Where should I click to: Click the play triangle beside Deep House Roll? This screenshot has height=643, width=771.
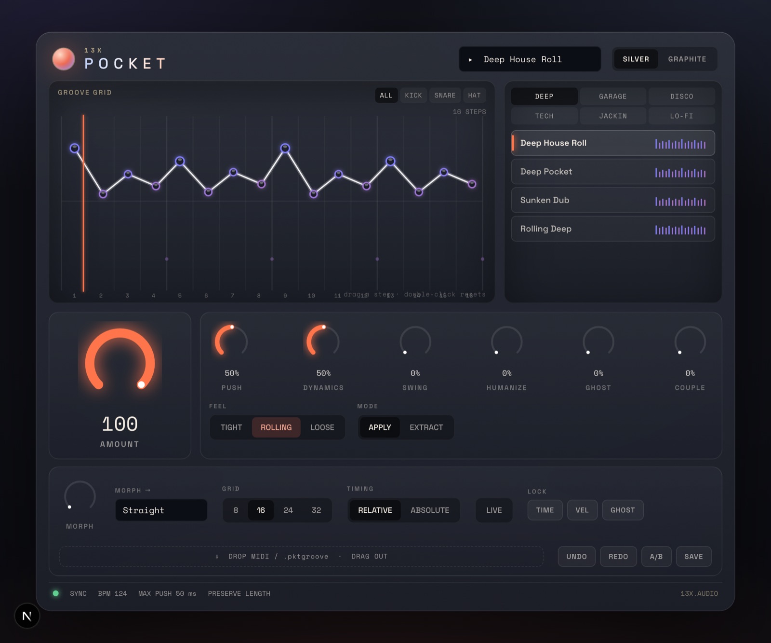pyautogui.click(x=470, y=60)
